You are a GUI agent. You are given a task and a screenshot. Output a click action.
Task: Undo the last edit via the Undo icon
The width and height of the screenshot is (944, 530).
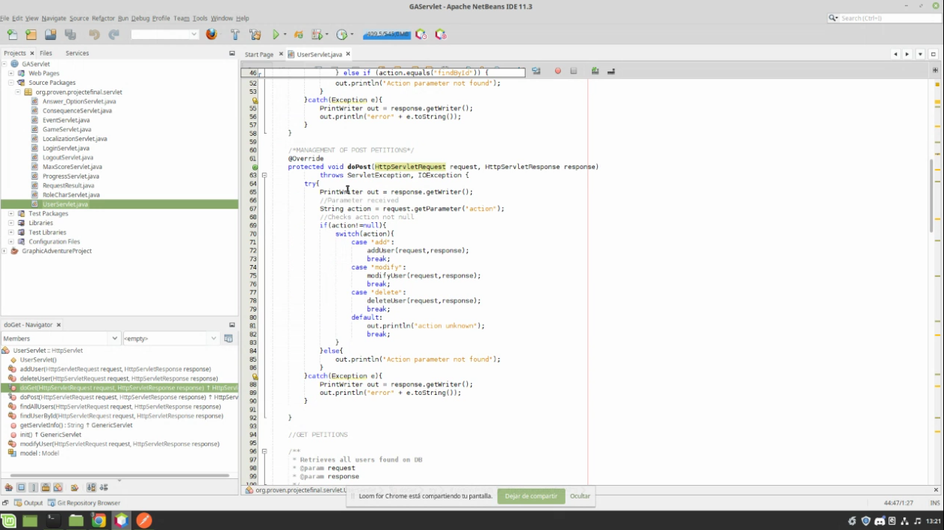(93, 35)
